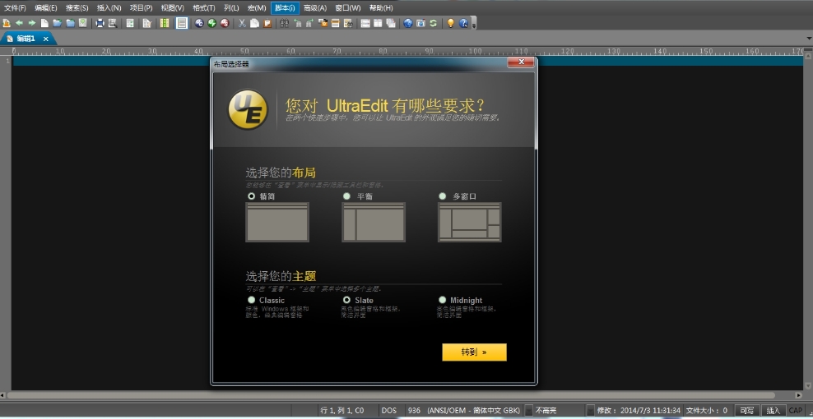The image size is (813, 419).
Task: Click the print icon in toolbar
Action: click(x=100, y=23)
